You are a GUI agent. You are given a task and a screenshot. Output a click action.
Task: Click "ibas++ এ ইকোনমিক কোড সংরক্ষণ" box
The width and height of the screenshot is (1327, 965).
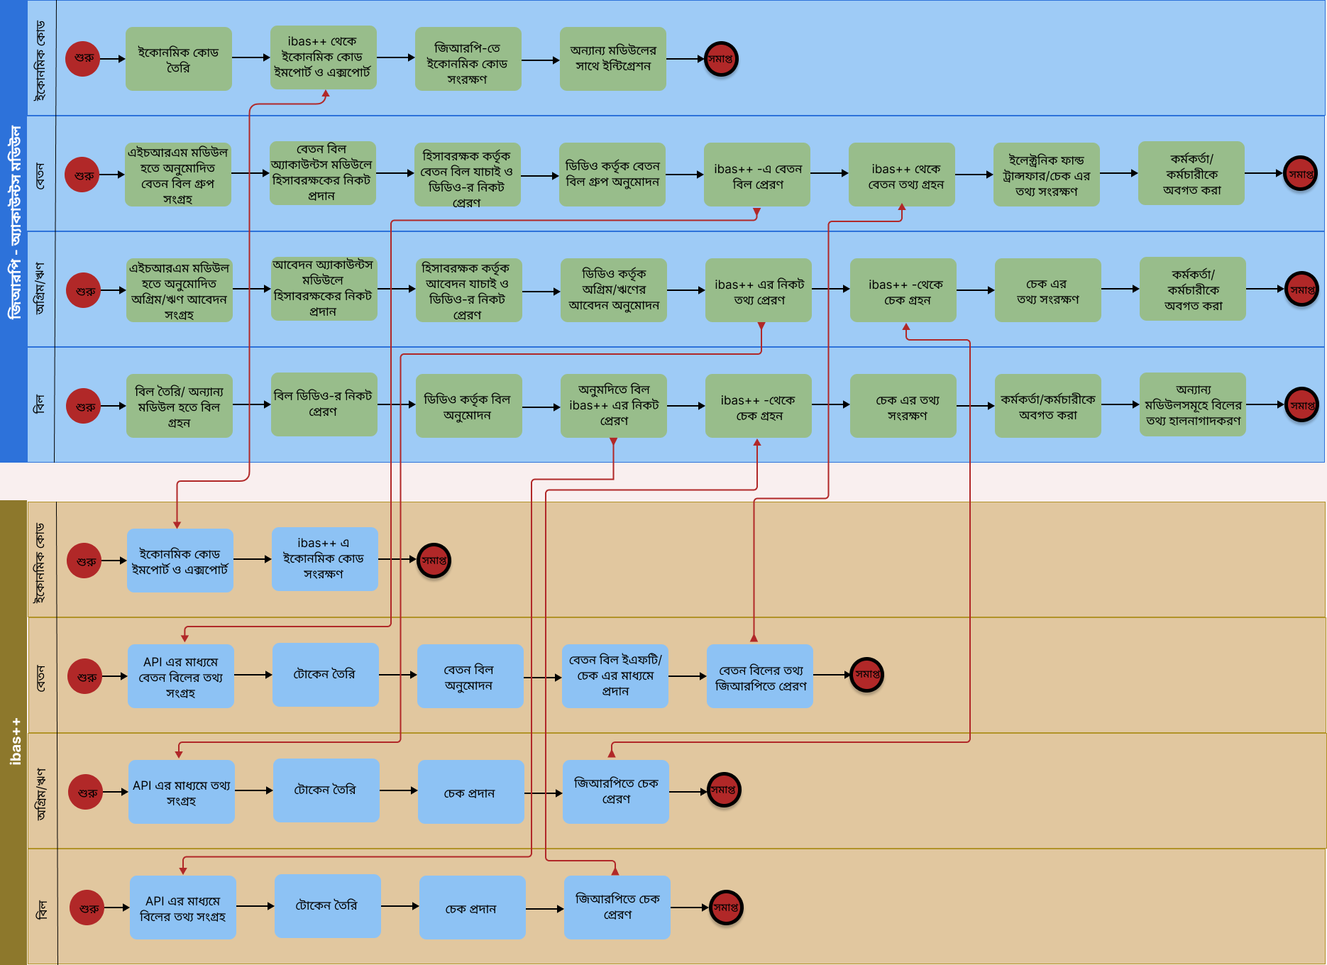point(325,559)
